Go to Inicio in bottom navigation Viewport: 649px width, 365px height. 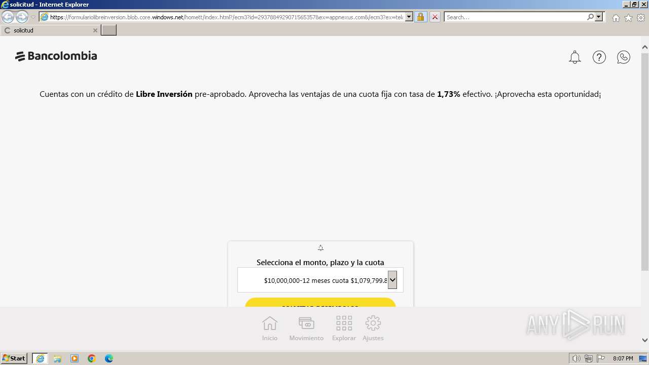point(270,328)
